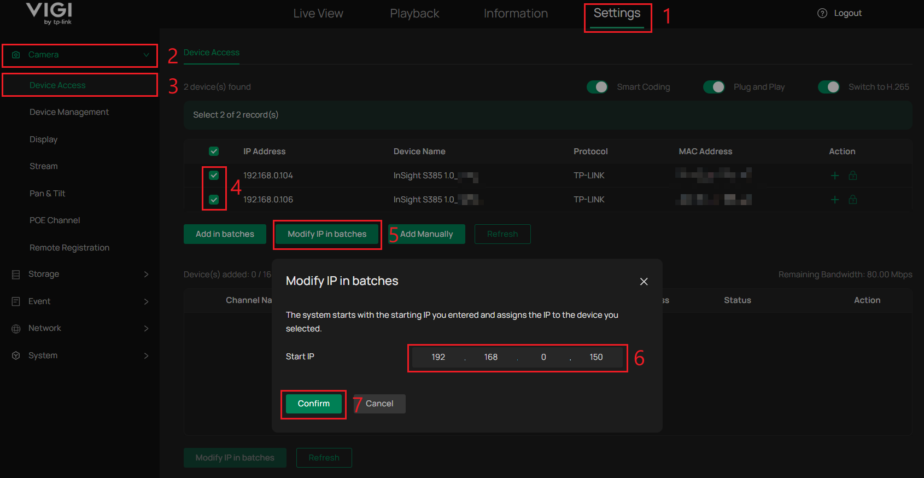Screen dimensions: 924x478
Task: Select Device Management in sidebar
Action: tap(69, 112)
